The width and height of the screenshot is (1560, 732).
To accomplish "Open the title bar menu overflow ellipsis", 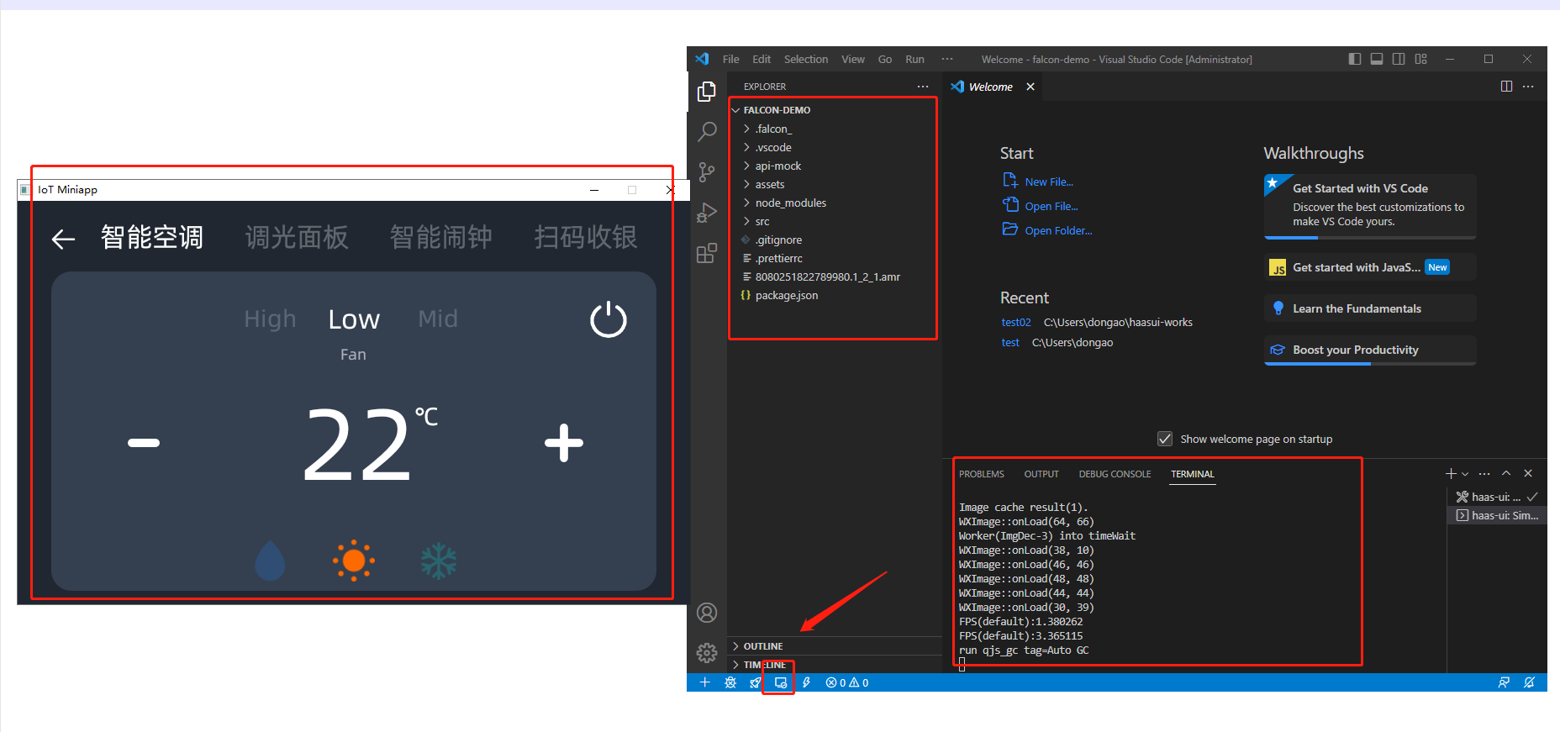I will [947, 59].
